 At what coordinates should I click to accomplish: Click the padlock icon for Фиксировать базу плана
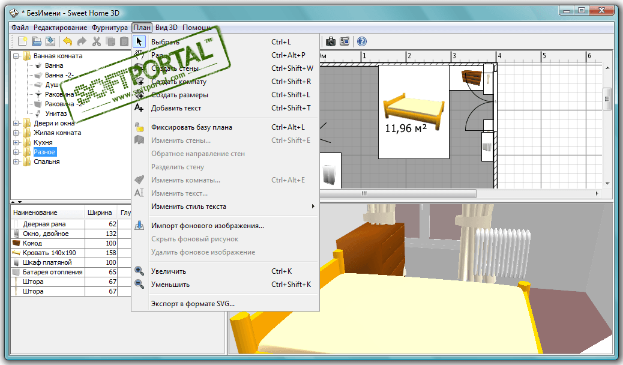click(139, 127)
